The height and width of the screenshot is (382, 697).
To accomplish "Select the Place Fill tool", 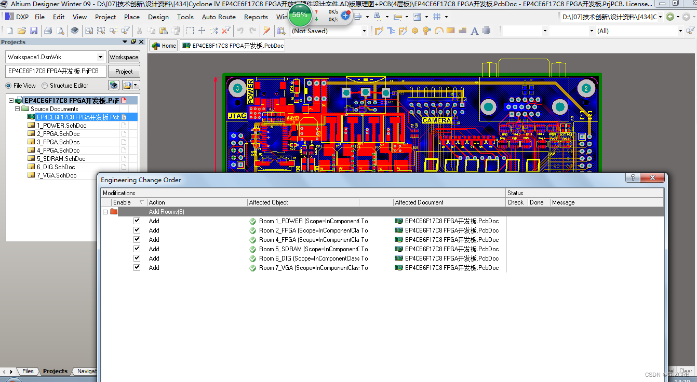I will pos(450,31).
